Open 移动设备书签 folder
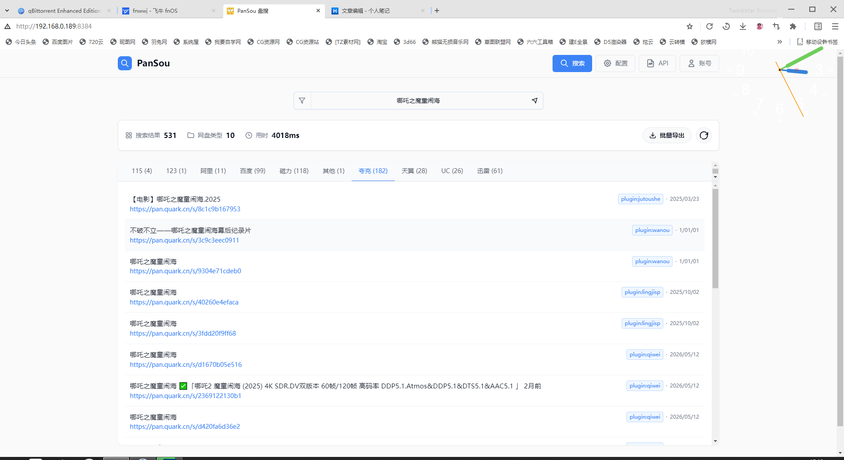 (x=818, y=42)
